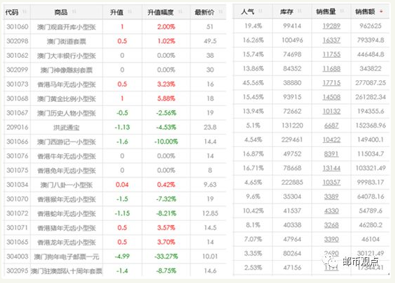Click sales volume link 10422
The height and width of the screenshot is (283, 395).
click(331, 139)
